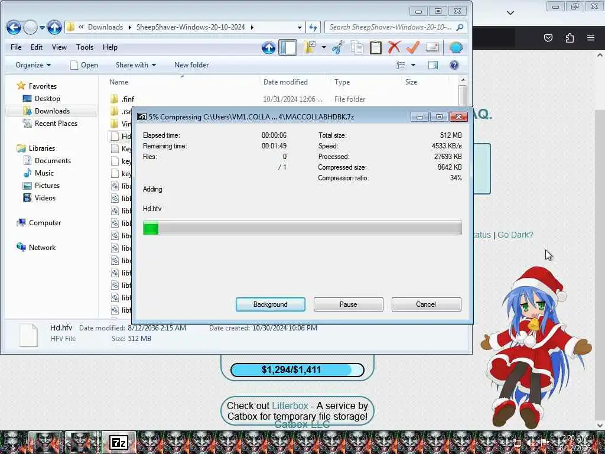Screen dimensions: 605x454
Task: Click the $1,294/$1,411 donation progress bar
Action: click(x=297, y=370)
